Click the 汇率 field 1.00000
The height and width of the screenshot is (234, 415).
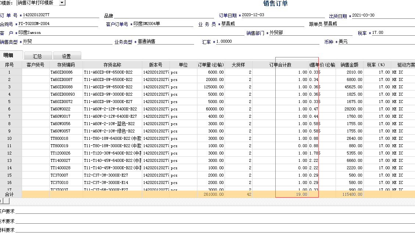(268, 41)
